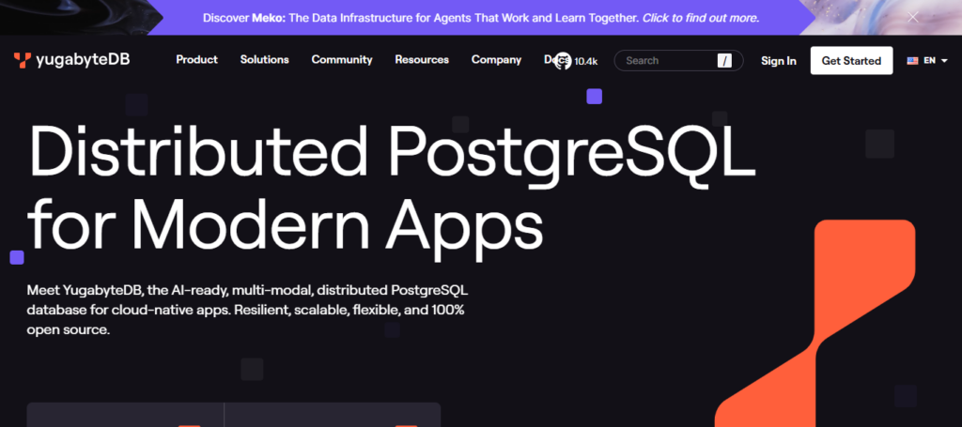Open the Solutions menu
Viewport: 962px width, 427px height.
pos(264,60)
